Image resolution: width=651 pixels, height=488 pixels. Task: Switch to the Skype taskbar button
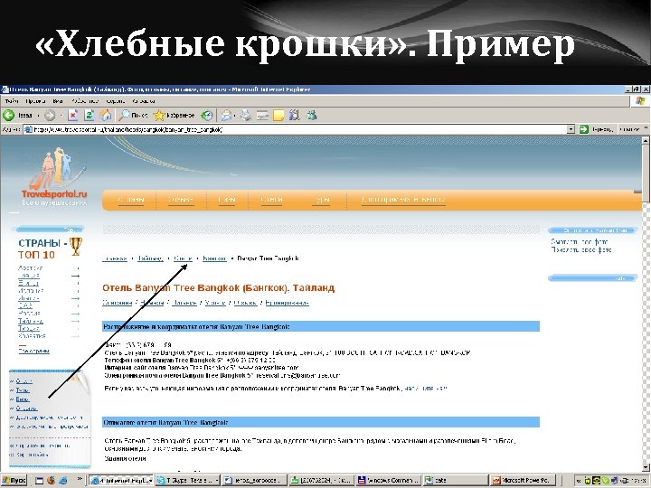pos(187,481)
